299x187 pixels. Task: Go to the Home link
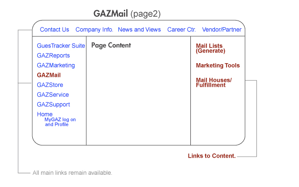[x=45, y=114]
